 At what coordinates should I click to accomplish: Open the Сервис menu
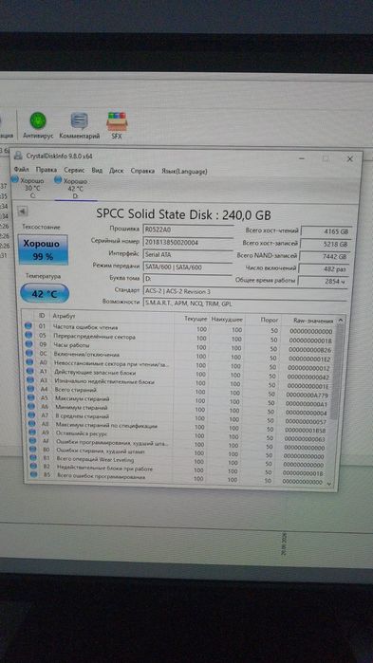coord(74,170)
